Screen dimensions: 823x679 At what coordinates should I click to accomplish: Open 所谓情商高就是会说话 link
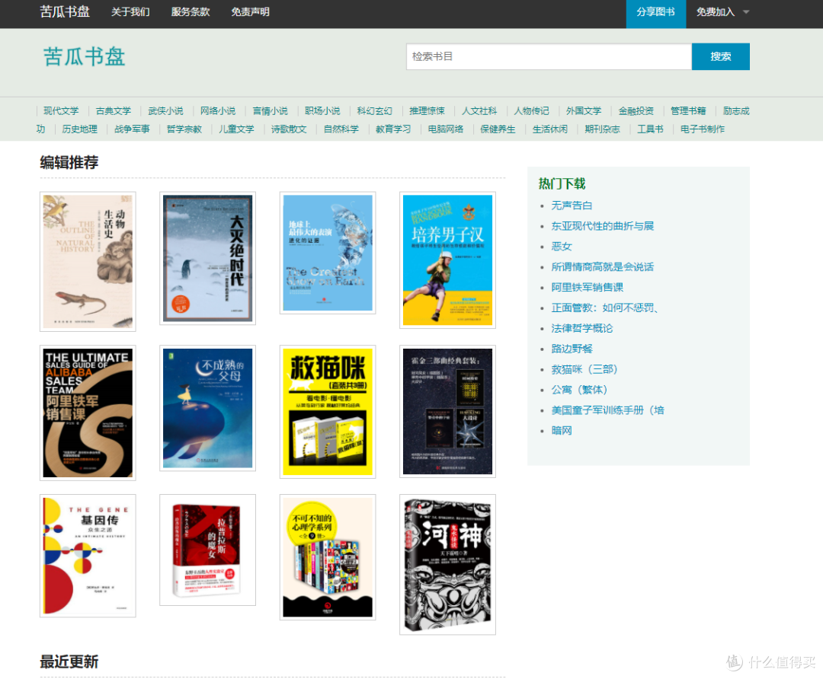point(602,267)
